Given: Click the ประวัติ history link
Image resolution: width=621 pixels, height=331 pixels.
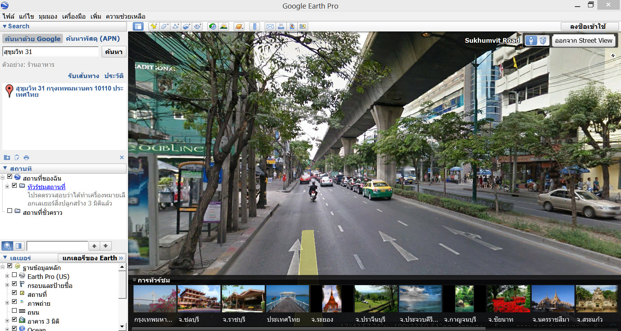Looking at the screenshot, I should (114, 76).
